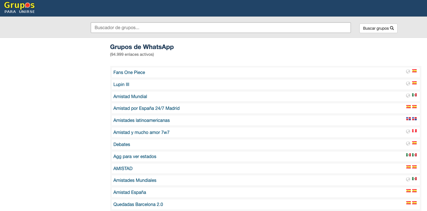The height and width of the screenshot is (211, 427).
Task: Click the Grupos Para Unirse logo
Action: (x=19, y=8)
